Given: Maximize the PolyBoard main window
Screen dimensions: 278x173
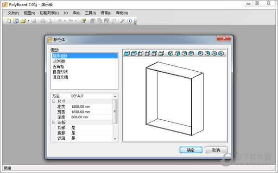Looking at the screenshot, I should coord(257,3).
